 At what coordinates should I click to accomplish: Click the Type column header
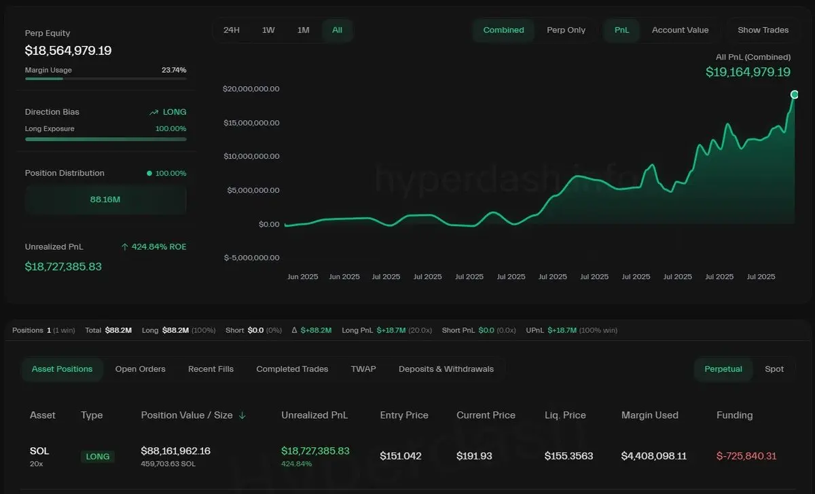tap(92, 415)
